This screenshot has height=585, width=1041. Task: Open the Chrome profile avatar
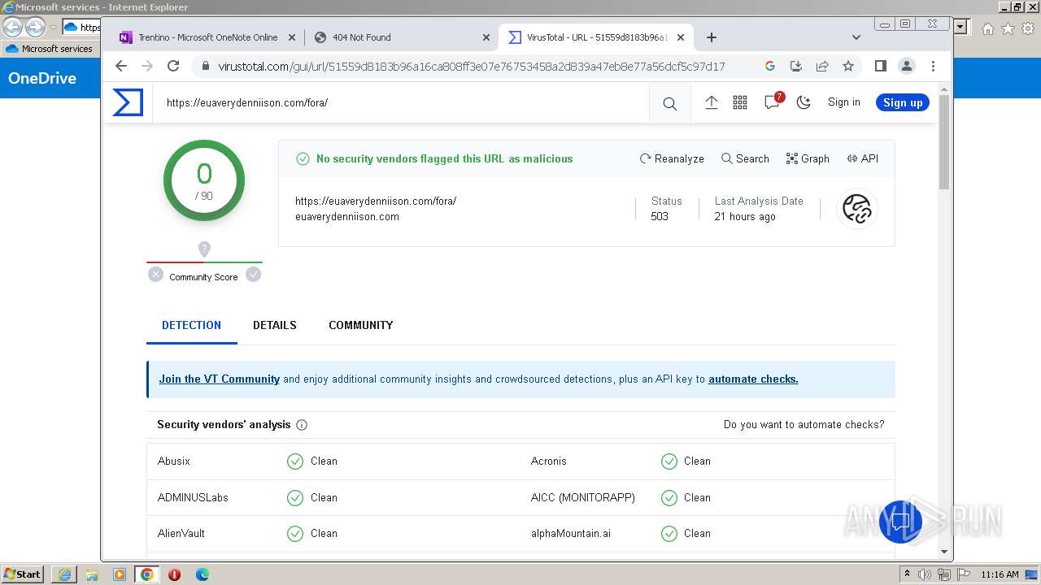[x=907, y=66]
